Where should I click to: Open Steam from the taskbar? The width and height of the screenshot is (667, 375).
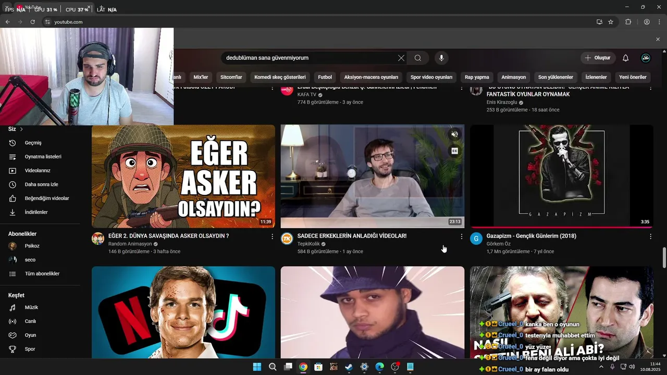coord(349,367)
